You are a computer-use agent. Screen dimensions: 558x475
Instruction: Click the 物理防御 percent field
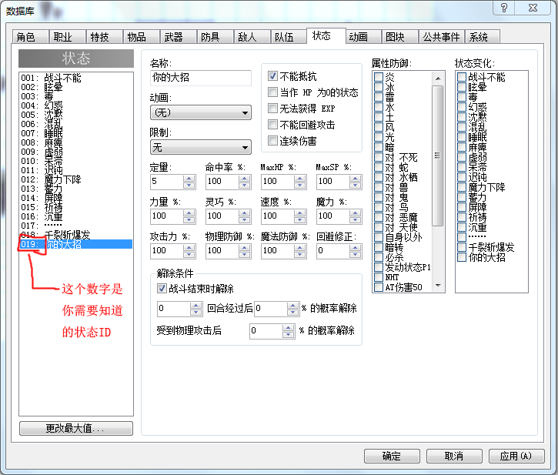click(222, 251)
